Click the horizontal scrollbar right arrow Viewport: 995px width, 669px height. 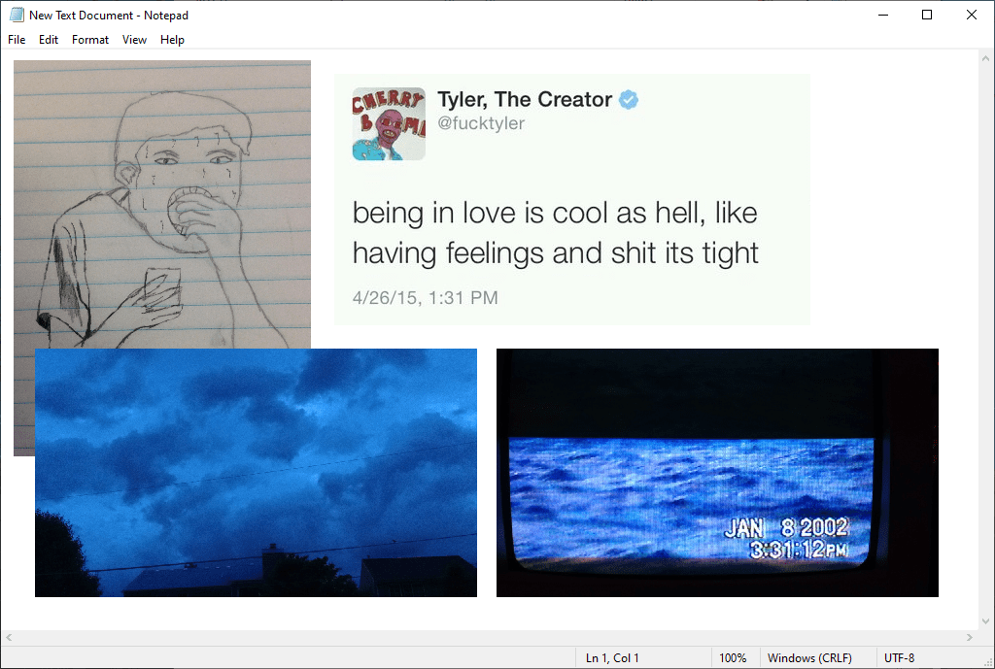coord(969,637)
